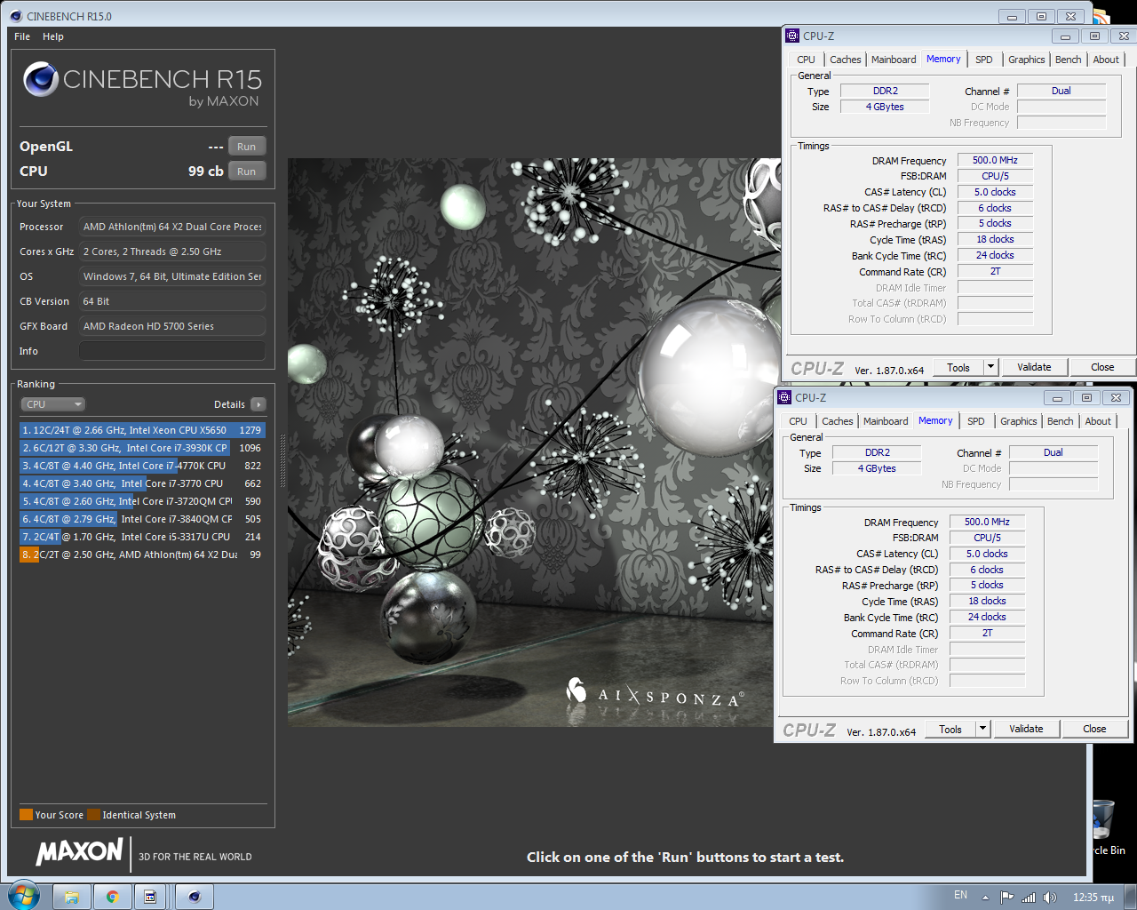
Task: Switch to CPU tab in rear CPU-Z
Action: [806, 60]
